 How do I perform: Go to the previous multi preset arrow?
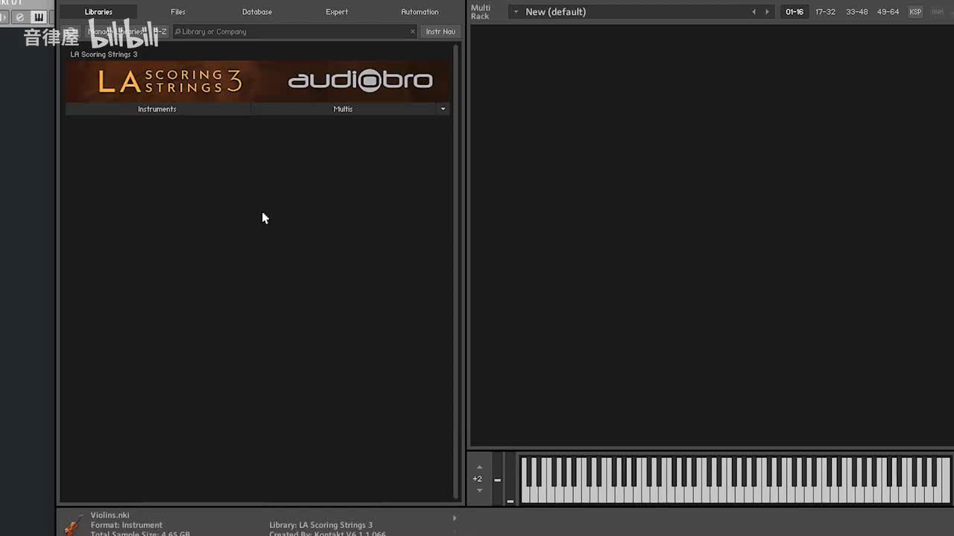(754, 12)
